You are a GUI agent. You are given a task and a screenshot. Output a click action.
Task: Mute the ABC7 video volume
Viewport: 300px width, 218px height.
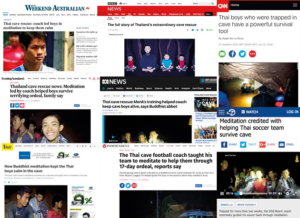280,194
